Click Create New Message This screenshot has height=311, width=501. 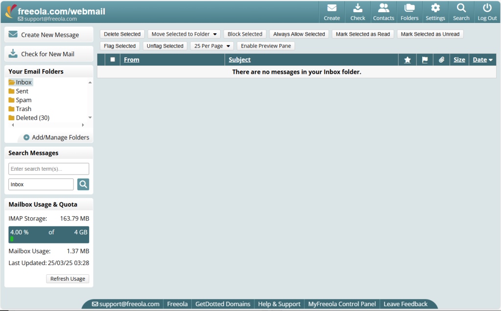point(48,34)
